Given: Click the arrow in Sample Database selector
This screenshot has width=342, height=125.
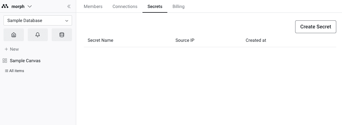Looking at the screenshot, I should [67, 21].
